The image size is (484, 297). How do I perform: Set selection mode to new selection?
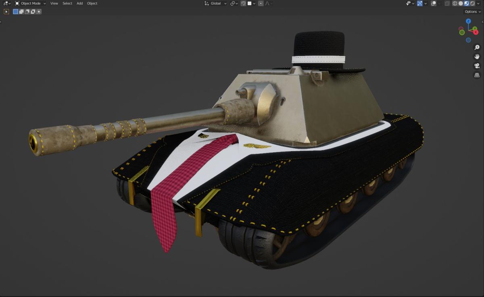(15, 12)
